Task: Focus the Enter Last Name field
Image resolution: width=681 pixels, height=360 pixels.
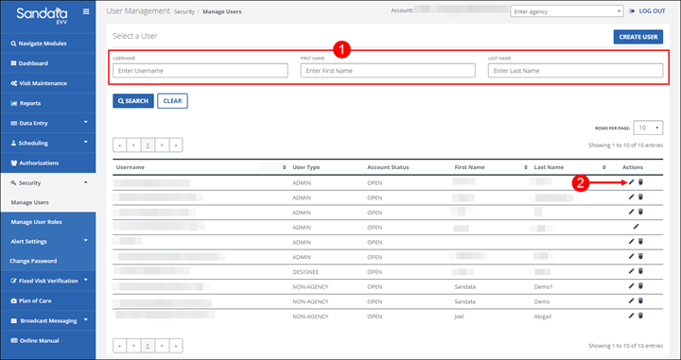Action: [x=575, y=71]
